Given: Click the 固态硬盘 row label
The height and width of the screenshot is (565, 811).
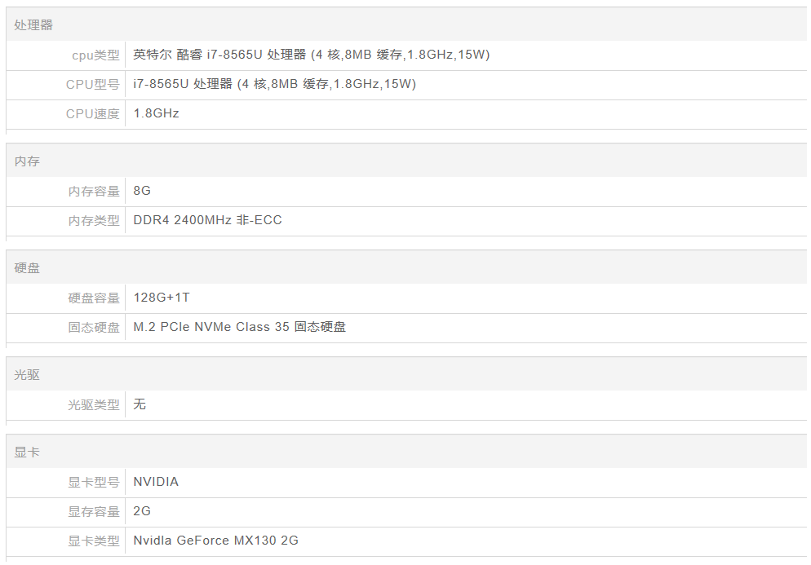Looking at the screenshot, I should coord(93,328).
